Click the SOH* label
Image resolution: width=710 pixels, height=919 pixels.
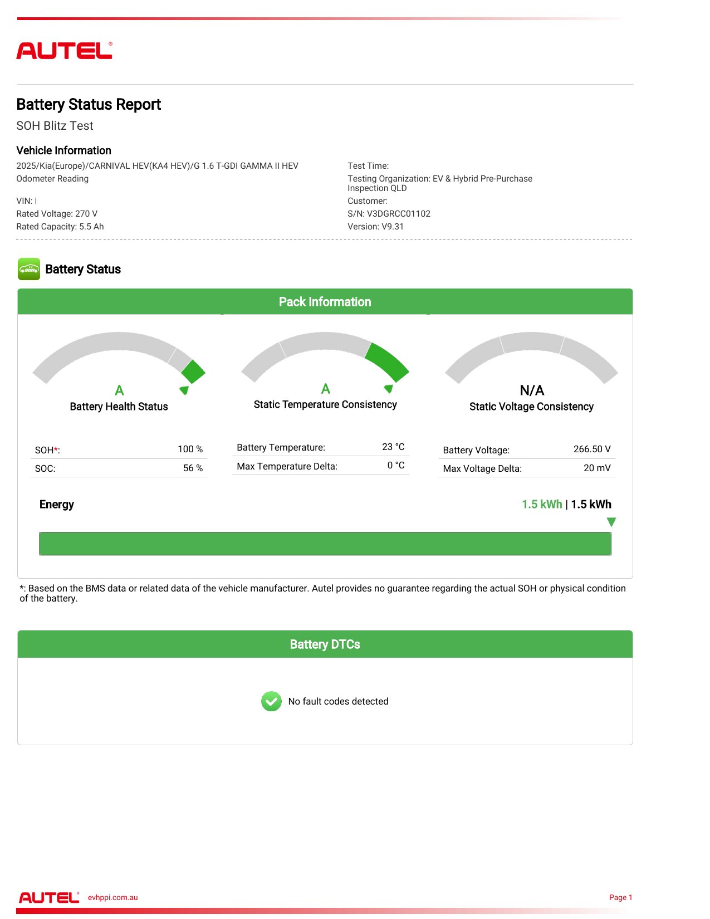47,450
